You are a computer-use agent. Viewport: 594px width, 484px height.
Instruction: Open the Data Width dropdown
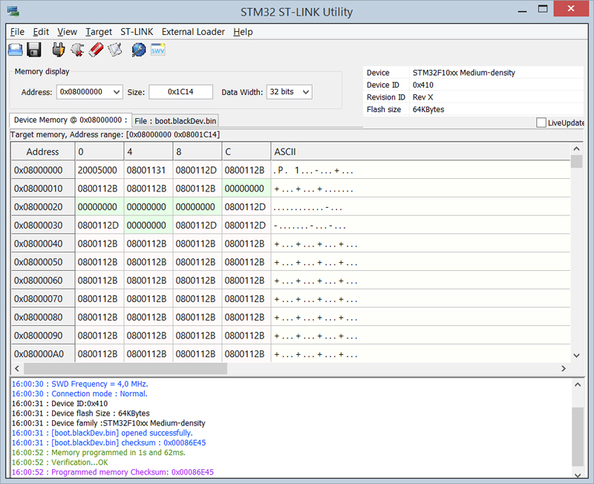point(306,92)
